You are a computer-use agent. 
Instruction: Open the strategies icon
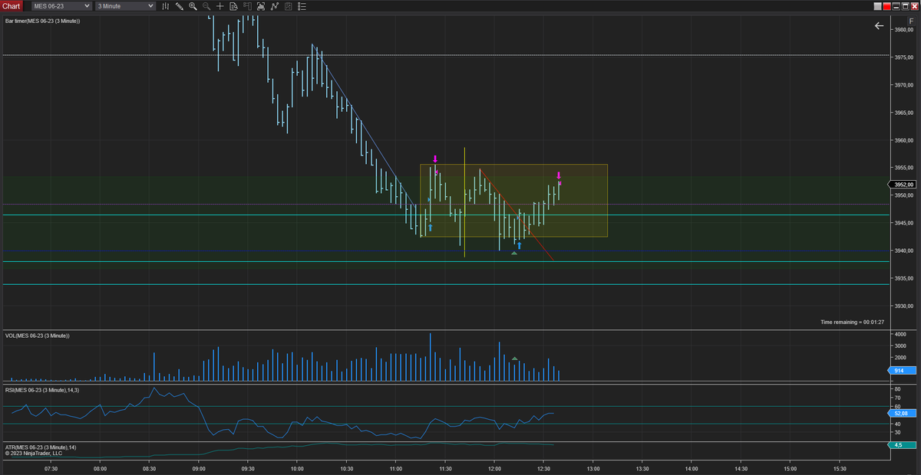[x=275, y=6]
